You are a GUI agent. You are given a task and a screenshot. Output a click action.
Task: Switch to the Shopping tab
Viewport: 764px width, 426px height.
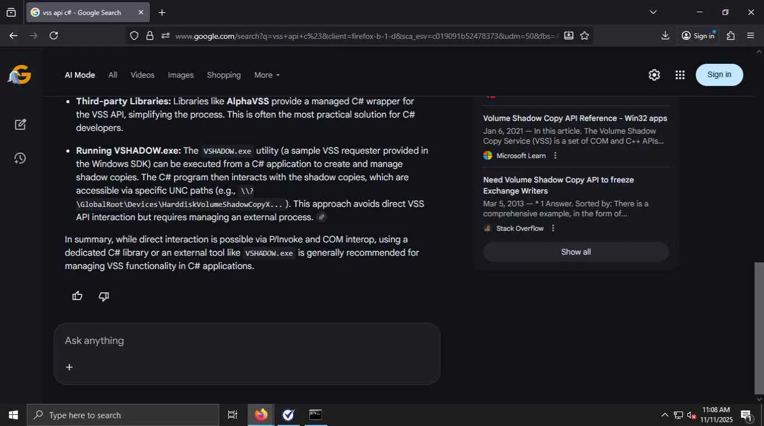224,75
